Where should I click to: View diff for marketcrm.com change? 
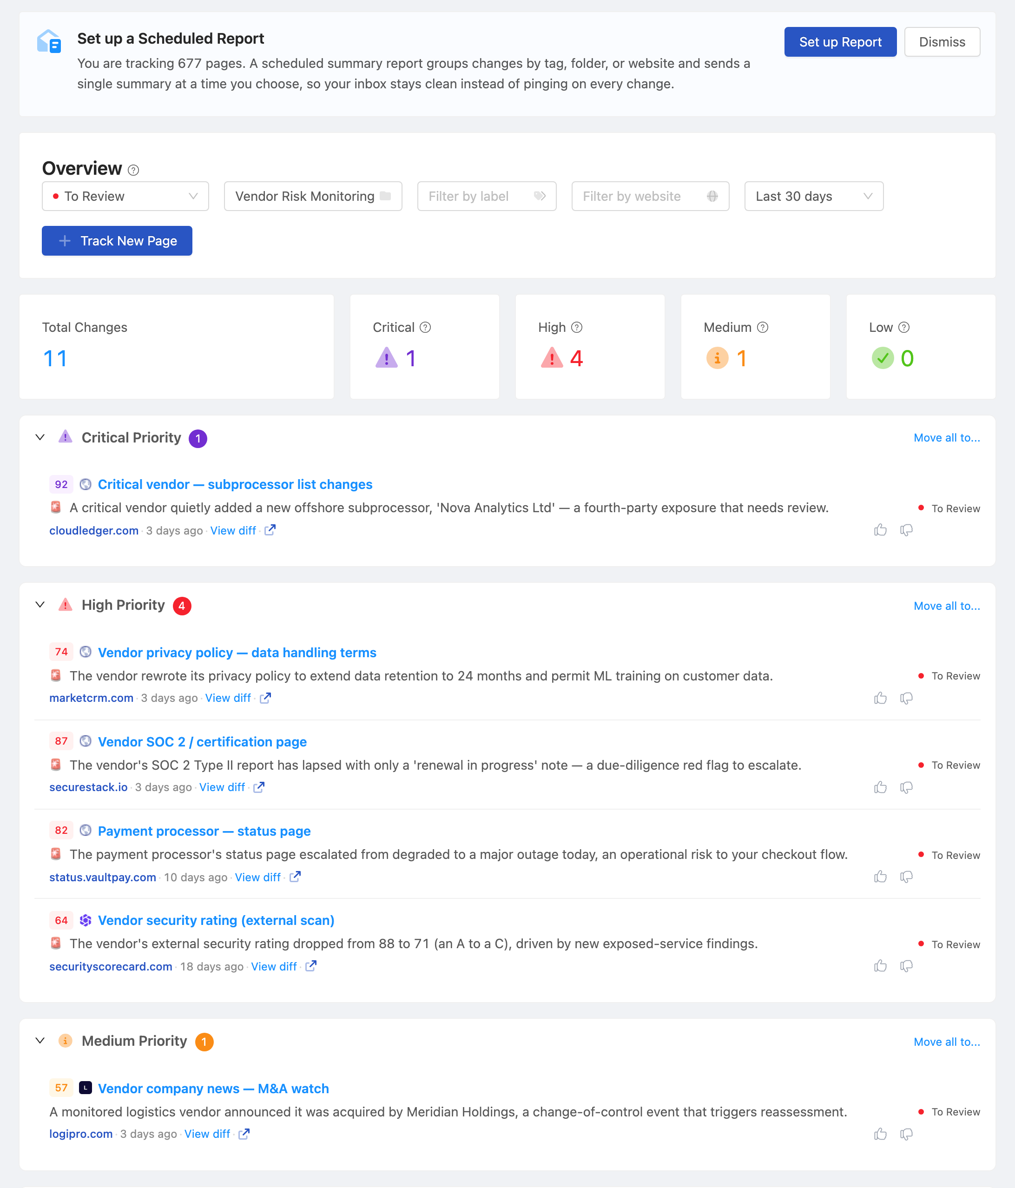pyautogui.click(x=228, y=699)
